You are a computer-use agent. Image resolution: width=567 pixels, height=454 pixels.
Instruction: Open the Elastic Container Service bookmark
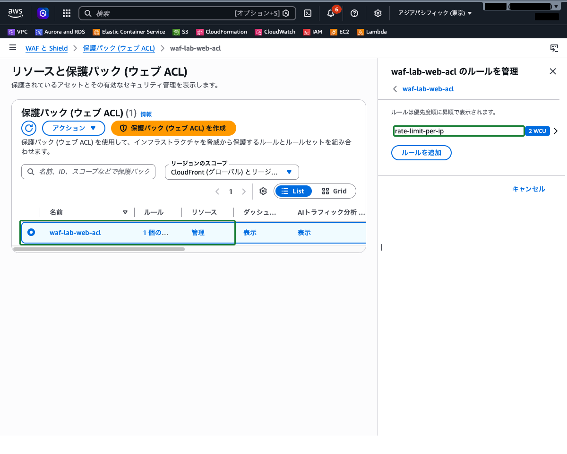129,32
